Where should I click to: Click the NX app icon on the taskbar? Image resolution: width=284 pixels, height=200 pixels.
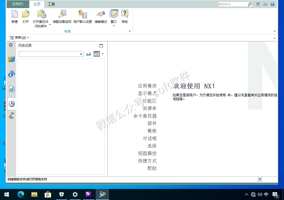102,194
